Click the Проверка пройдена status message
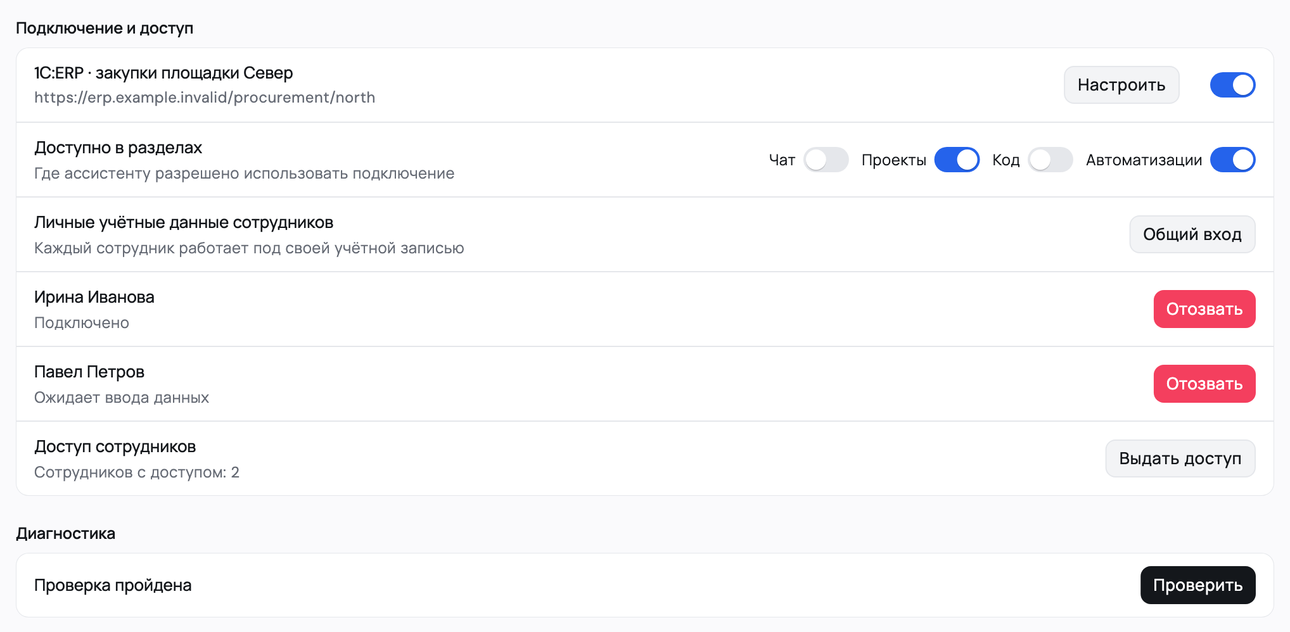Screen dimensions: 1290x632 [x=113, y=585]
